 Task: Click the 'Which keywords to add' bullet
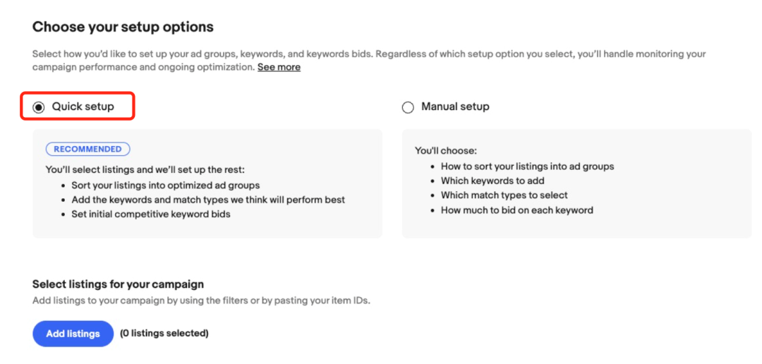(491, 181)
